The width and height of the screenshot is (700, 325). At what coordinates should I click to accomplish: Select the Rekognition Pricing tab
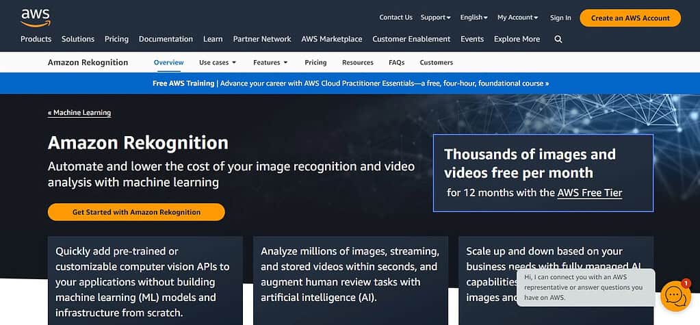point(315,62)
